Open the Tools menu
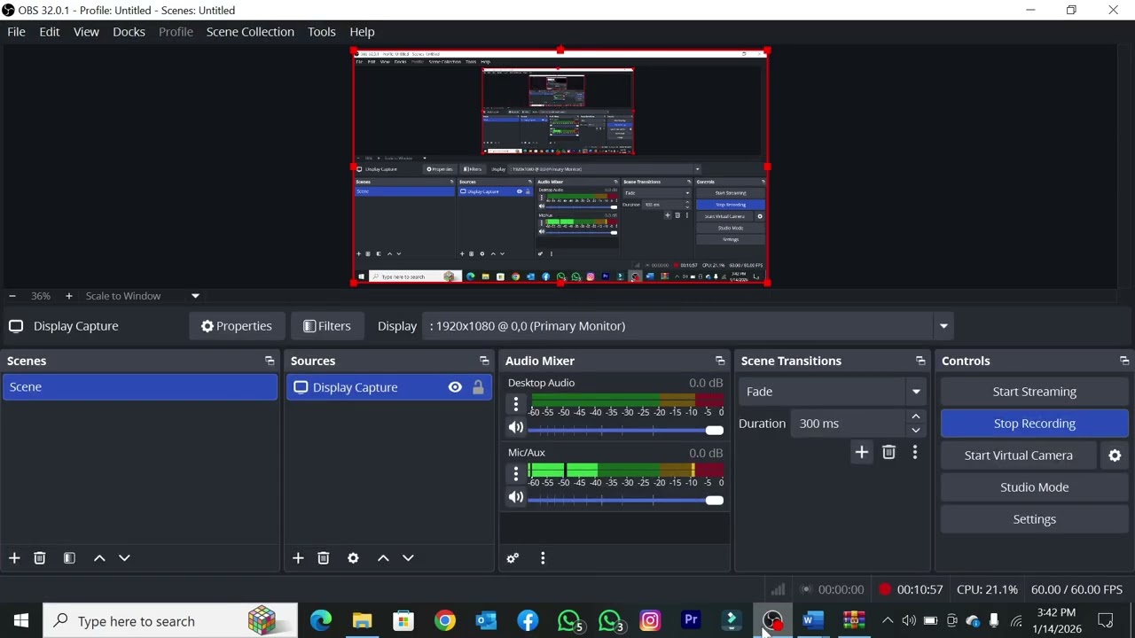Screen dimensions: 1135x638 322,32
